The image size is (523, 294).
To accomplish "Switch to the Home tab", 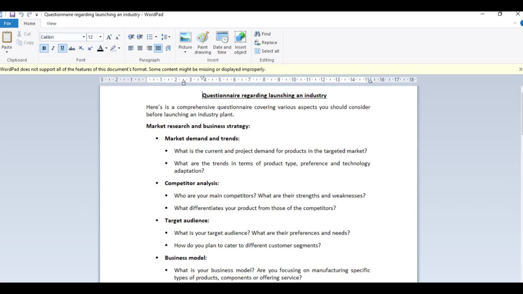I will pyautogui.click(x=29, y=23).
